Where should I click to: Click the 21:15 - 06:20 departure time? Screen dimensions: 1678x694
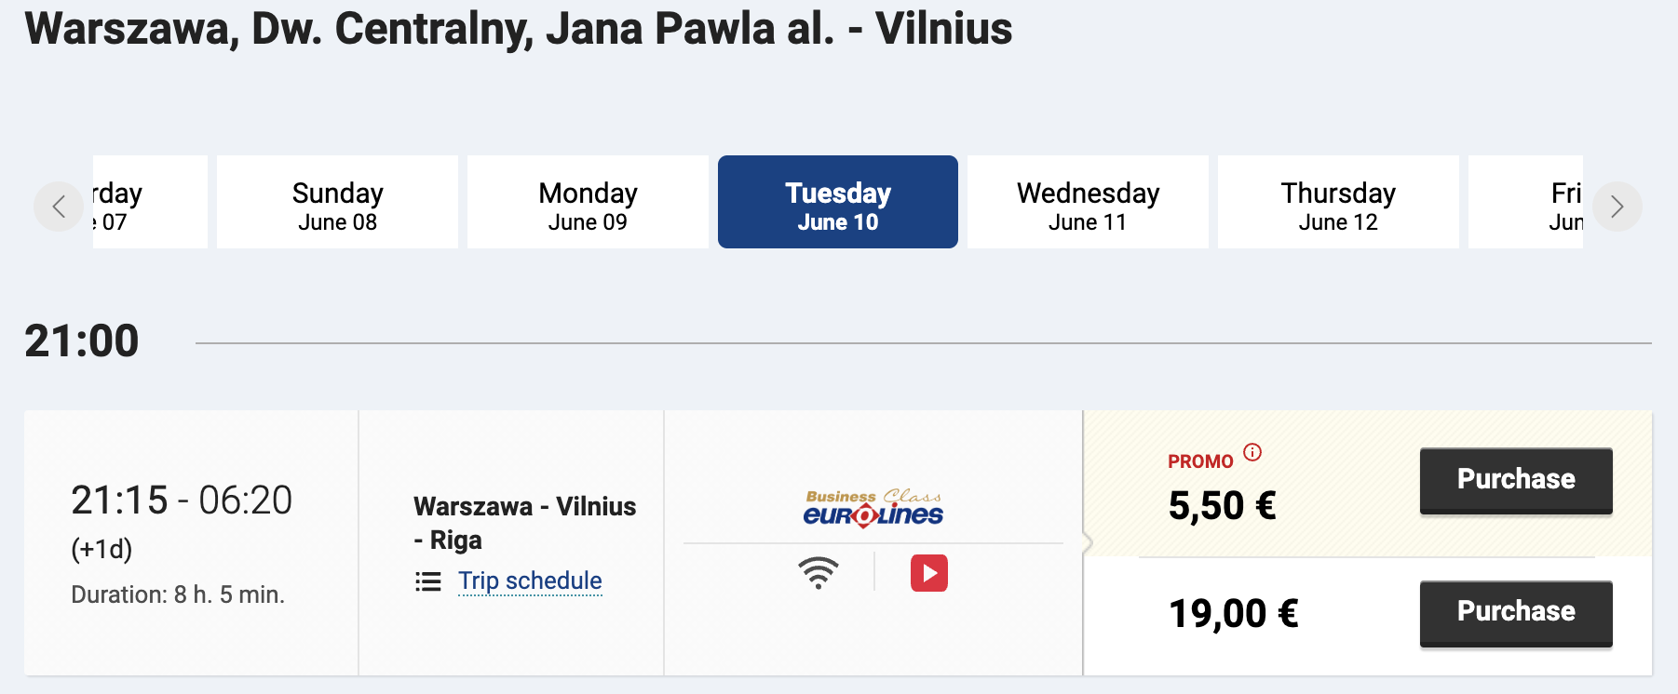[182, 500]
